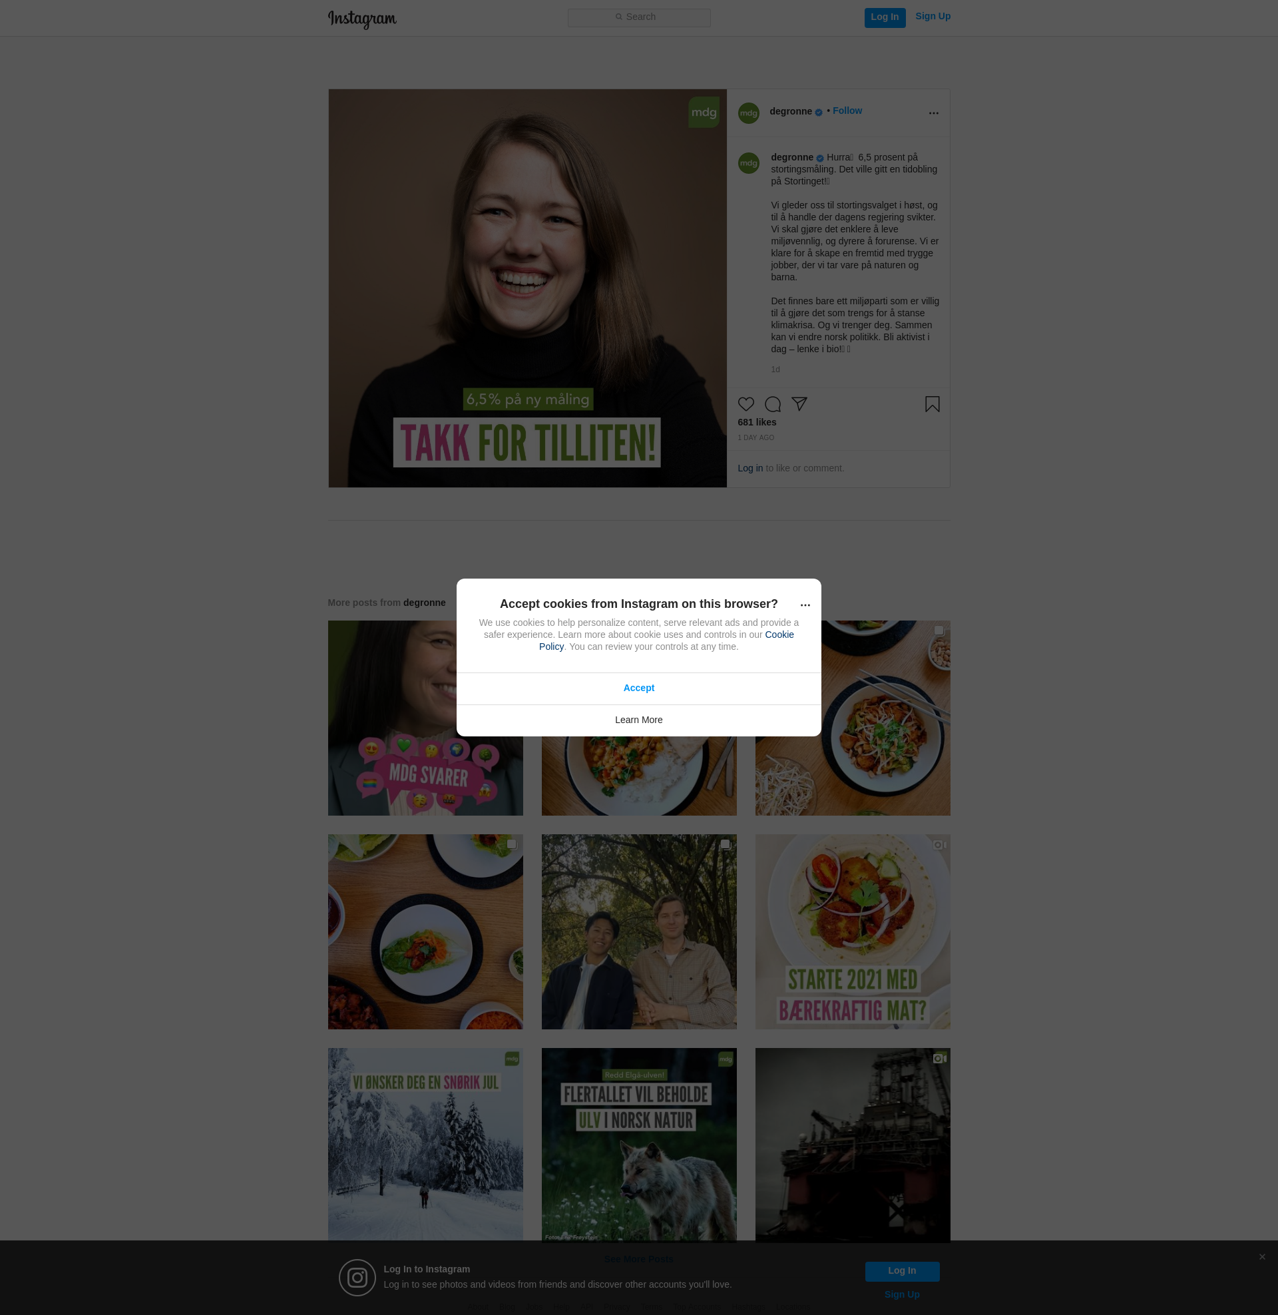The height and width of the screenshot is (1315, 1278).
Task: Click Log In button in bottom banner
Action: (x=901, y=1270)
